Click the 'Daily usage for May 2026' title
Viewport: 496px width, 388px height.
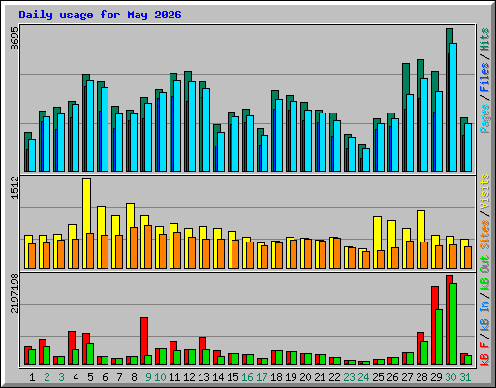tap(100, 15)
